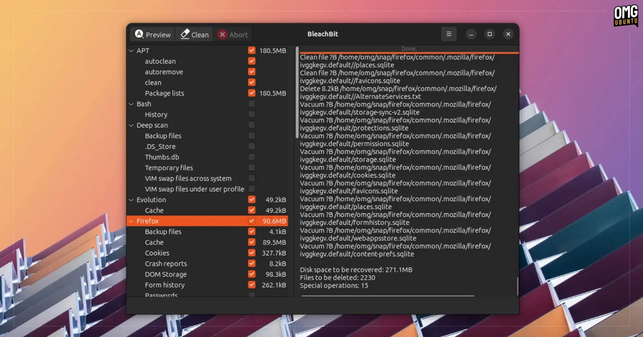Select the Crash reports item
Screen dimensions: 643x337
click(166, 264)
